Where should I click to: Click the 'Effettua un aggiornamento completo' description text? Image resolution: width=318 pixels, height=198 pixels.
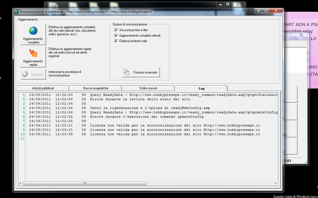click(x=72, y=31)
